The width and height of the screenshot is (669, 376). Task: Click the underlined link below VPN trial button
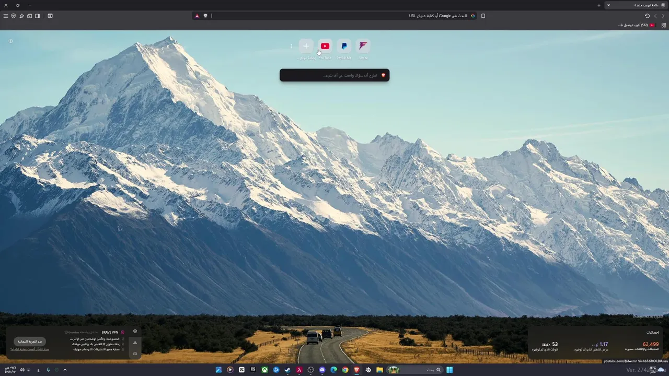click(x=30, y=349)
